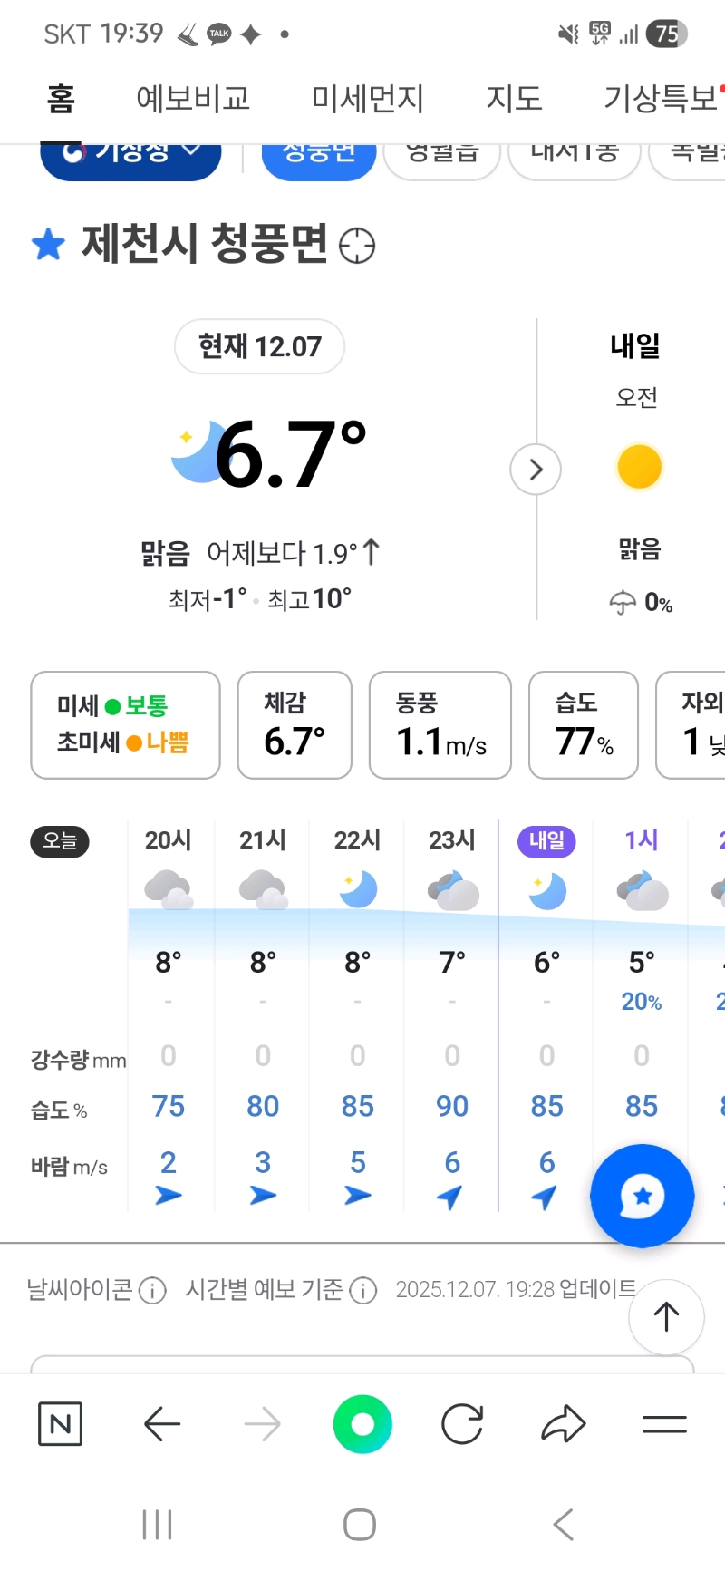The image size is (725, 1571).
Task: Open the 미세 보통 초미세 나쁨 card
Action: 126,725
